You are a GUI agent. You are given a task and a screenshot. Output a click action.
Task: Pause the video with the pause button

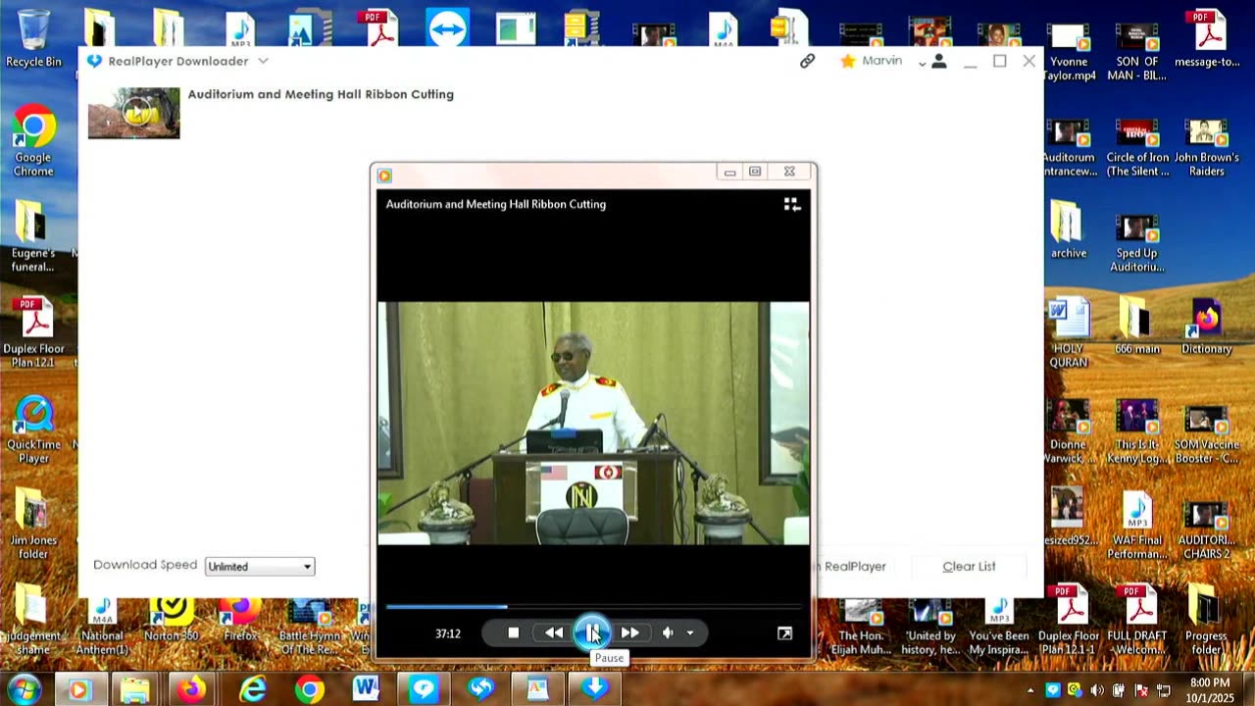pyautogui.click(x=592, y=632)
